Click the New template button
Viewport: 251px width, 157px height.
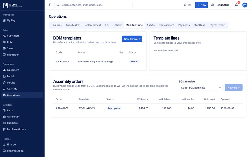coord(132,39)
